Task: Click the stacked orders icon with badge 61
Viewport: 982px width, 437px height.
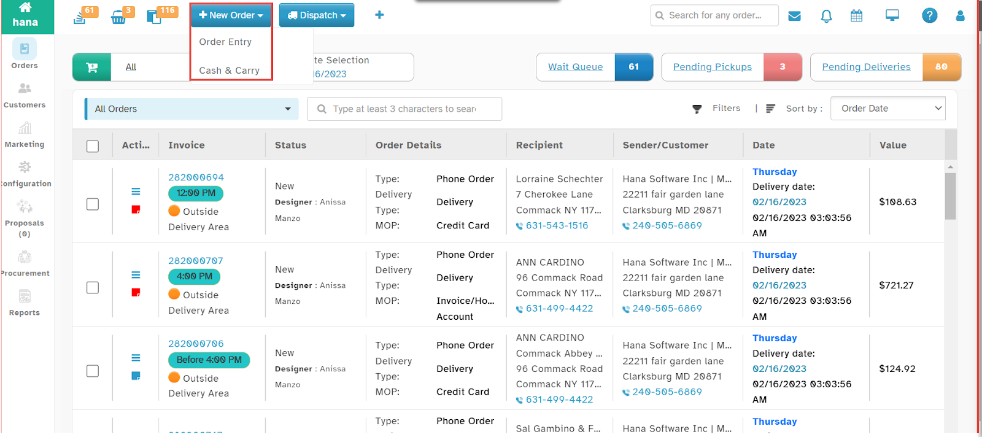Action: [x=80, y=17]
